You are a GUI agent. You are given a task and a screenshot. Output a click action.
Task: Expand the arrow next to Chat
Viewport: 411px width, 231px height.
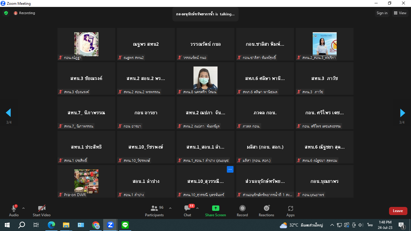tap(197, 208)
